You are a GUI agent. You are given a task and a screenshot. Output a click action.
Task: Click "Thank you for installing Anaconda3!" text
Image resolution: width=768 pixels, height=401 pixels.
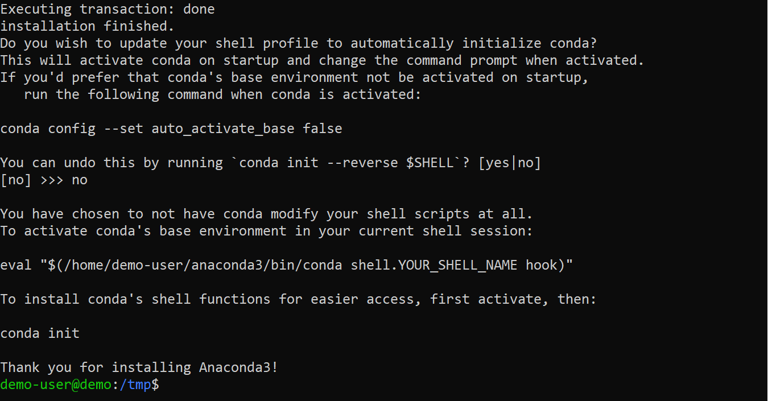coord(139,367)
